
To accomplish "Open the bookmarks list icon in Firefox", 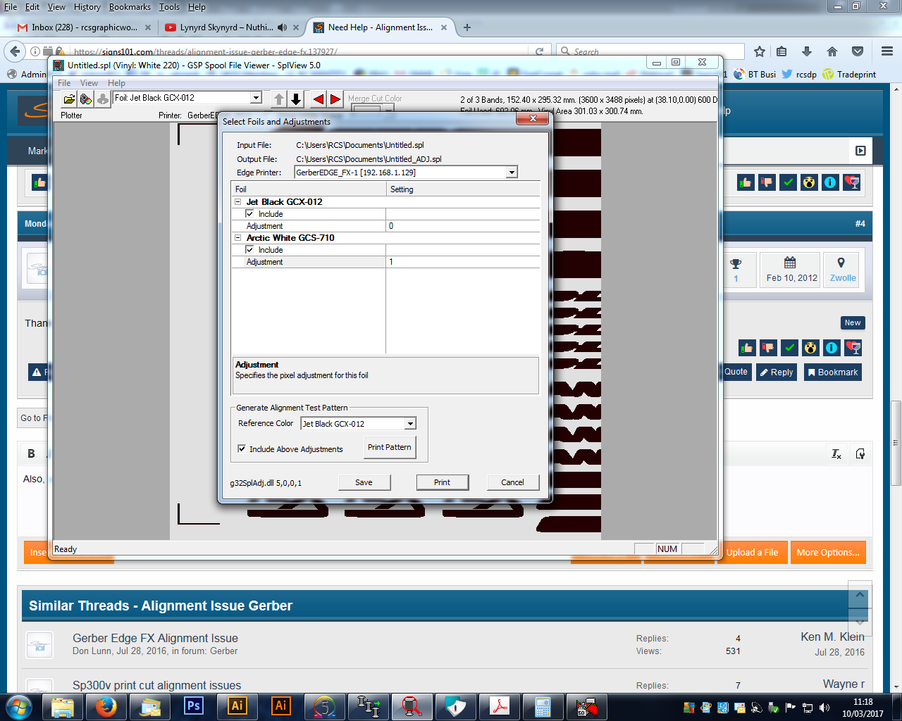I will tap(781, 51).
